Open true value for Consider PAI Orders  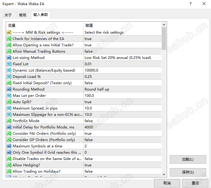click(x=122, y=134)
